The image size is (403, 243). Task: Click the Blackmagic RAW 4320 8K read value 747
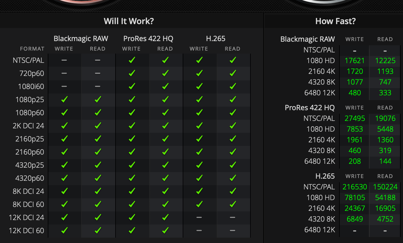point(385,82)
